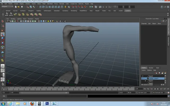170x106 pixels.
Task: Switch to the Anim layer tab
Action: [x=158, y=68]
